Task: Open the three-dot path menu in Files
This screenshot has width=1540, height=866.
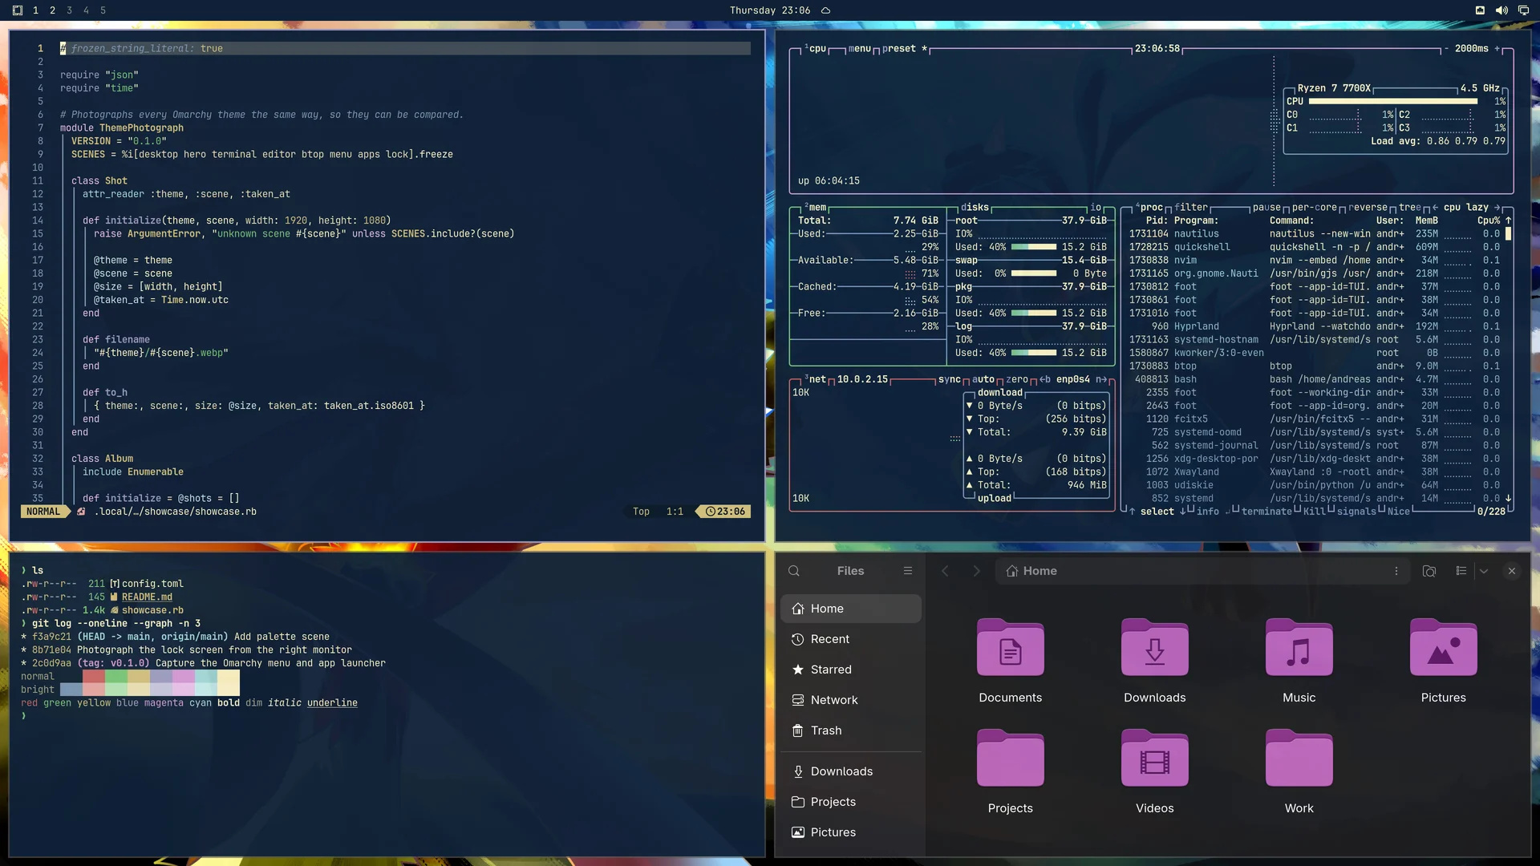Action: [1396, 571]
